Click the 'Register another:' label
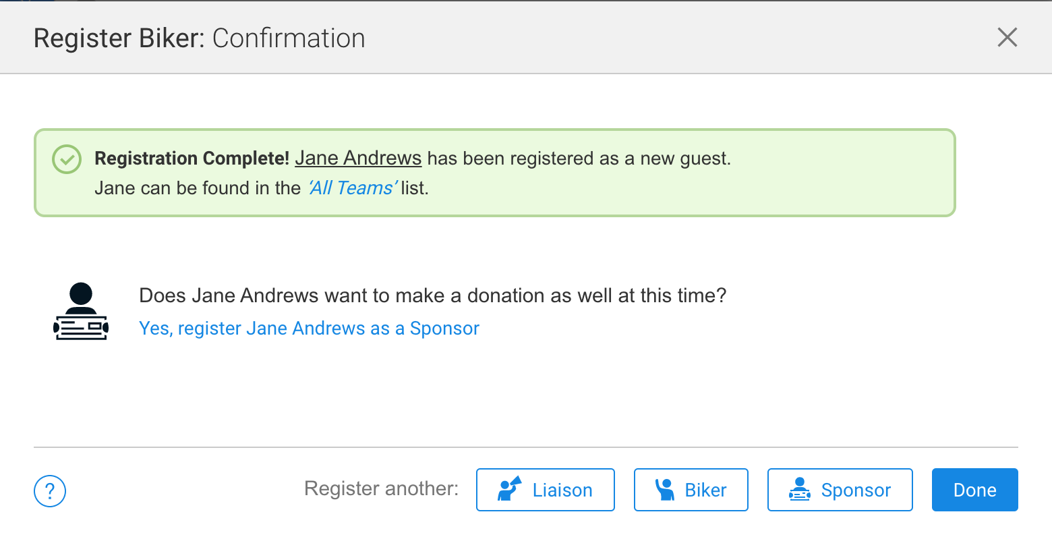The image size is (1052, 537). point(381,488)
